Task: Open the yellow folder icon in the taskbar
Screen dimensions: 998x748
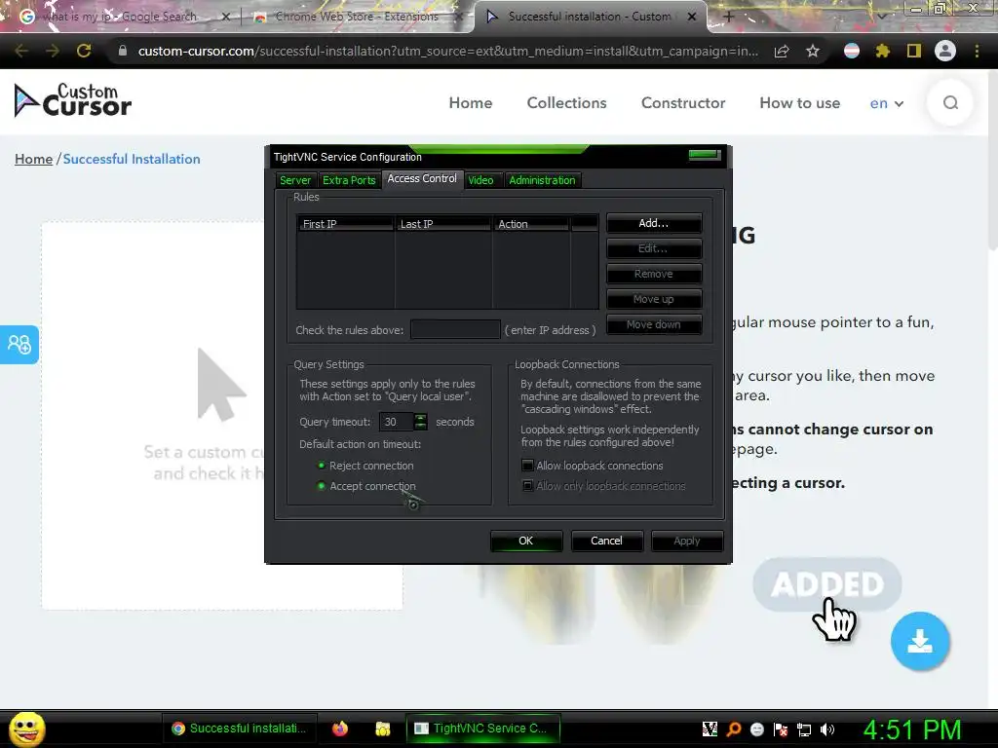Action: (x=382, y=729)
